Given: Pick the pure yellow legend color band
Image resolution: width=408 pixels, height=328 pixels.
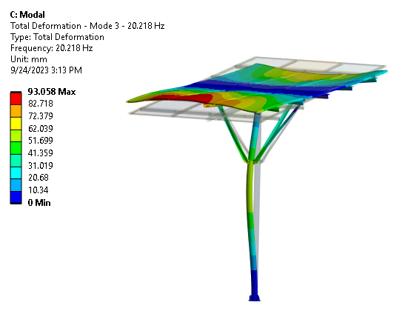Looking at the screenshot, I should click(x=16, y=124).
